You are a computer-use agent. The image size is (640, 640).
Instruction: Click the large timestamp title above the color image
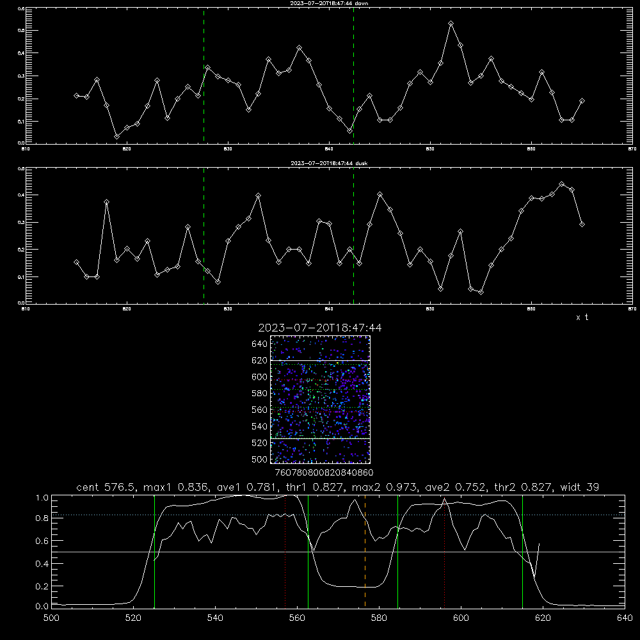pos(320,328)
